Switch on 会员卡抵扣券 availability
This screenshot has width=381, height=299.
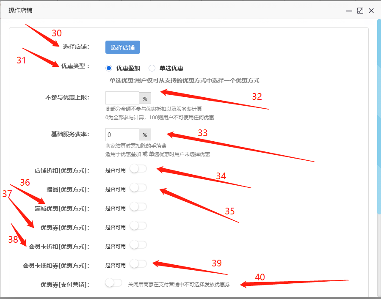(x=138, y=264)
